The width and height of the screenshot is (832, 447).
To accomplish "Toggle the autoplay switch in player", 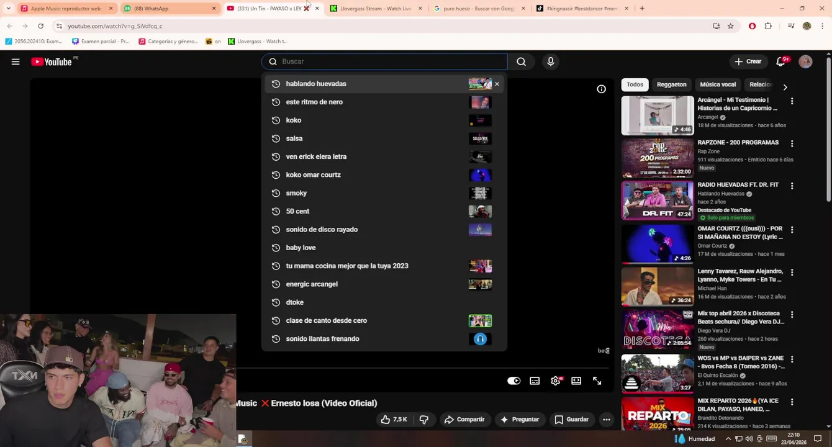I will pyautogui.click(x=514, y=381).
